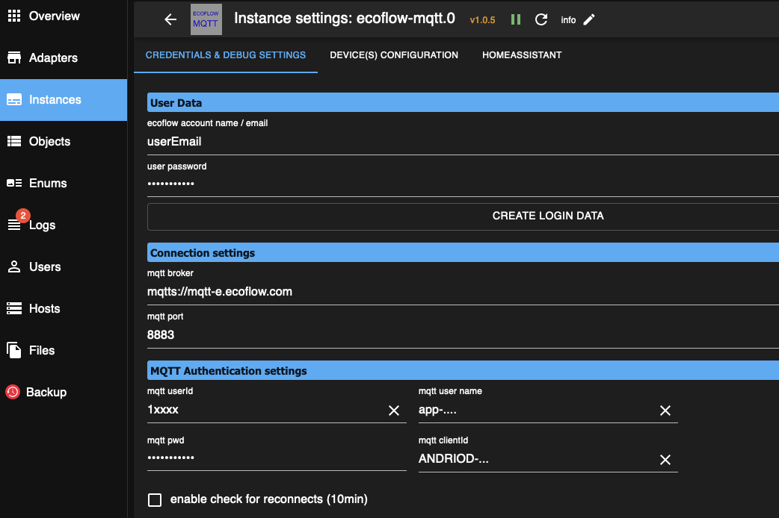The image size is (779, 518).
Task: Open the Overview grid icon
Action: click(14, 16)
